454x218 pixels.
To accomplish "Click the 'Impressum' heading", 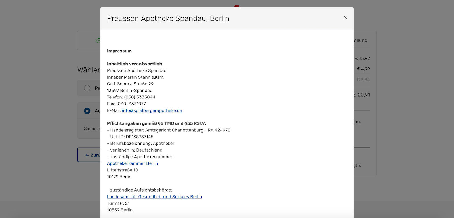I will 119,51.
